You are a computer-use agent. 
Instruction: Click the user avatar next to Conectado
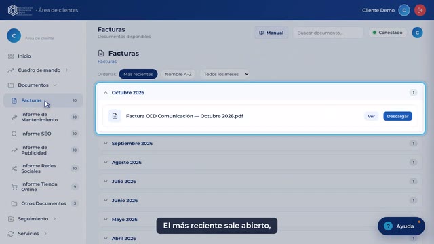417,33
